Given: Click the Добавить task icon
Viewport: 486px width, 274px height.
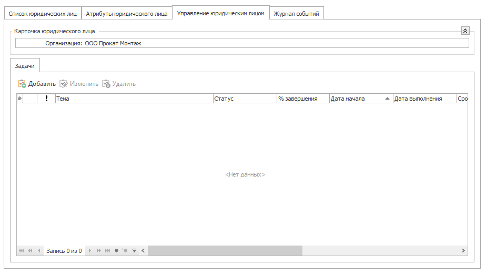Looking at the screenshot, I should point(22,84).
